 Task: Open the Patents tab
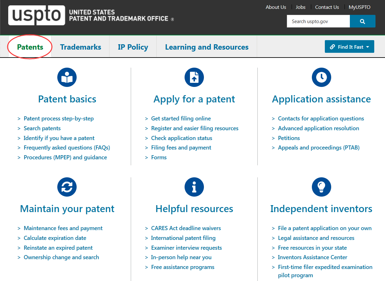pos(30,47)
